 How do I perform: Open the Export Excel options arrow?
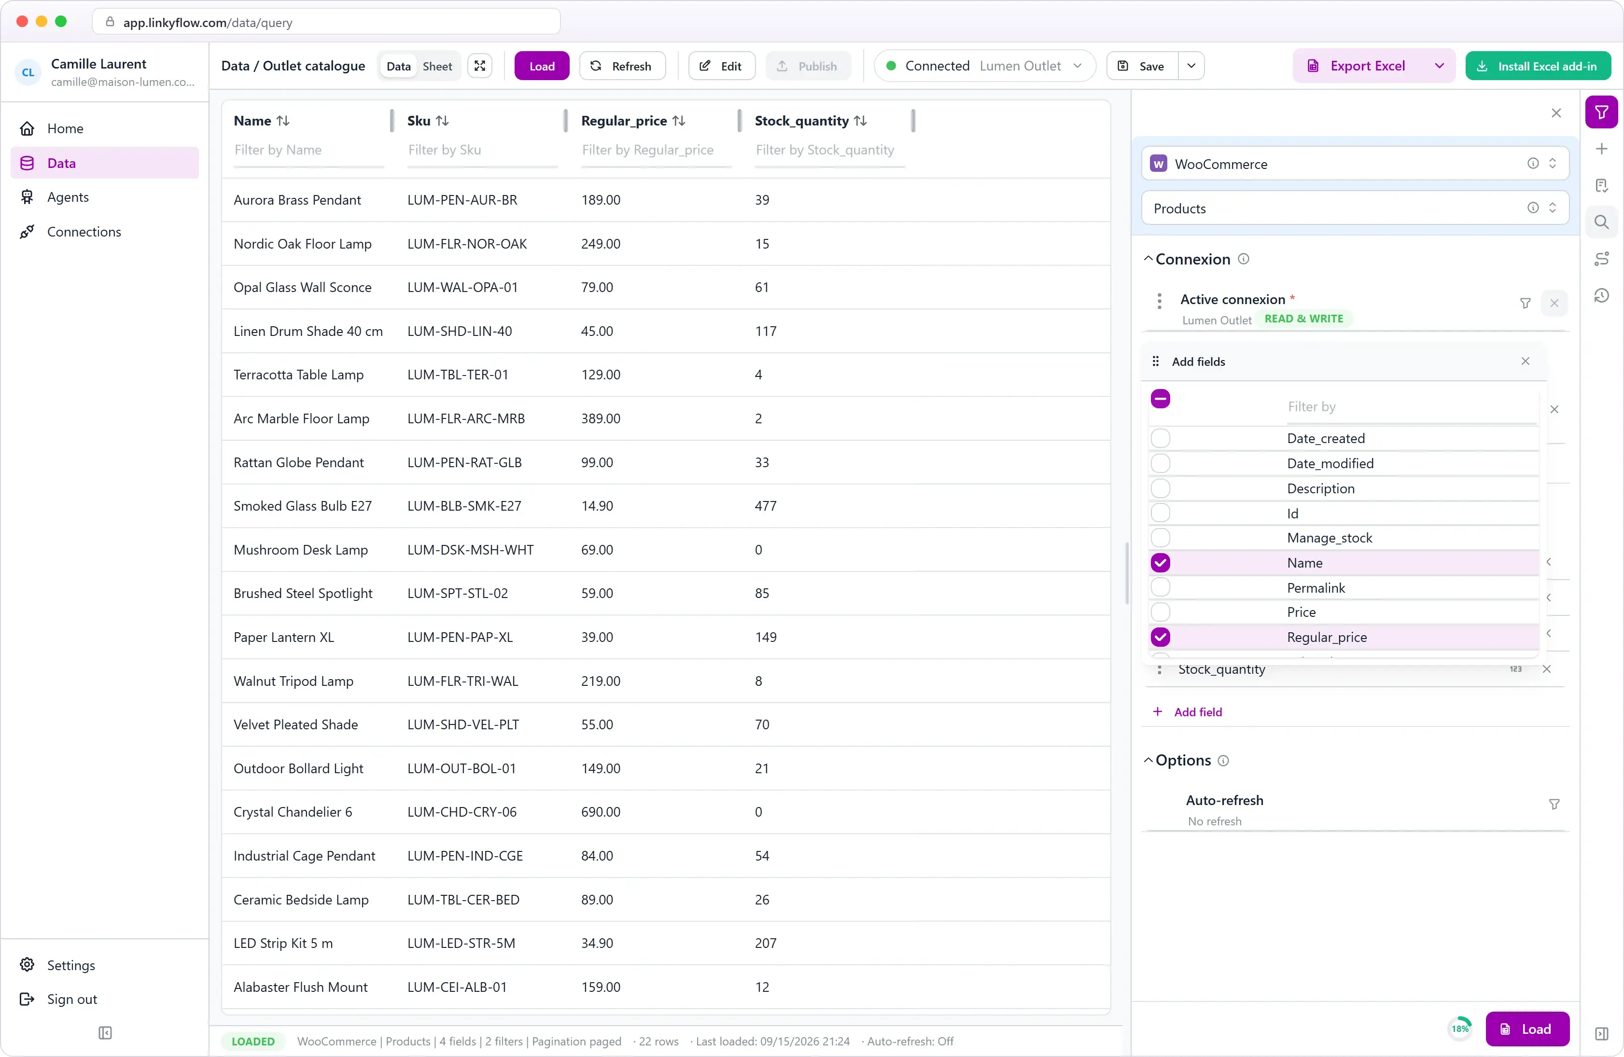pos(1439,66)
